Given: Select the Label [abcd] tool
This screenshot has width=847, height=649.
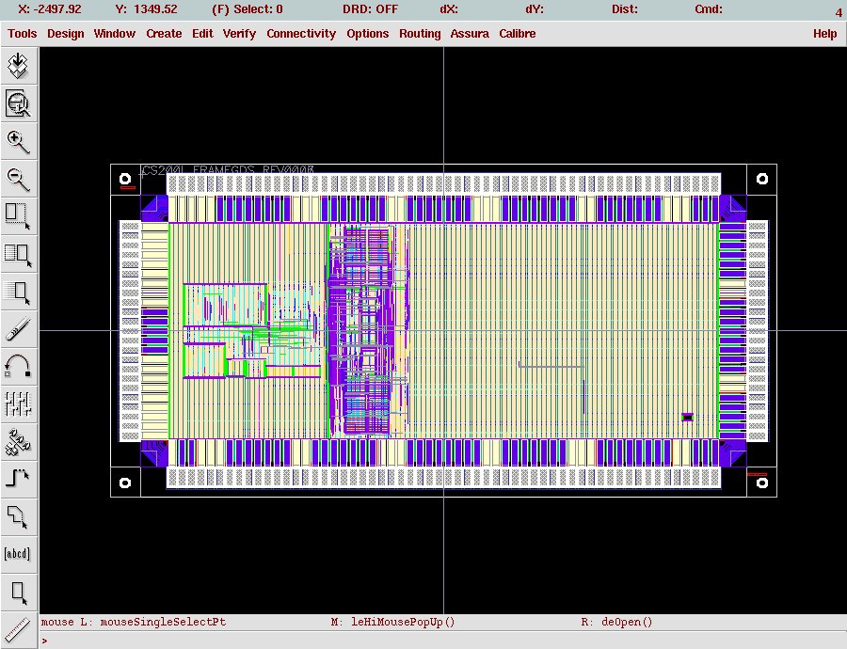Looking at the screenshot, I should 18,554.
